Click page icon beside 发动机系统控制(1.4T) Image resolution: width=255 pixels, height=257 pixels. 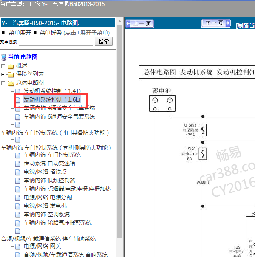click(18, 91)
